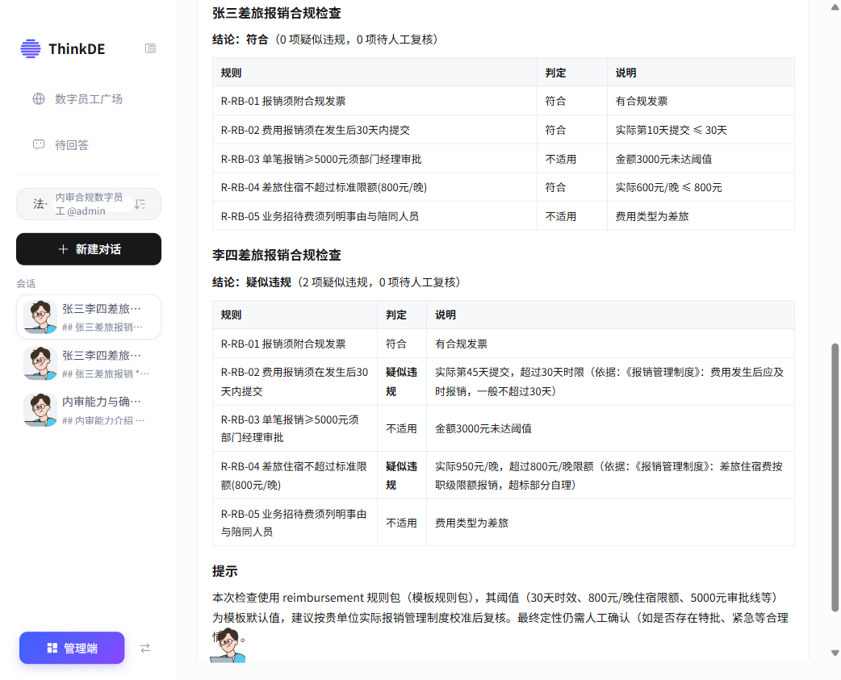Image resolution: width=841 pixels, height=680 pixels.
Task: Click the switch arrows icon beside 管理端
Action: click(145, 648)
